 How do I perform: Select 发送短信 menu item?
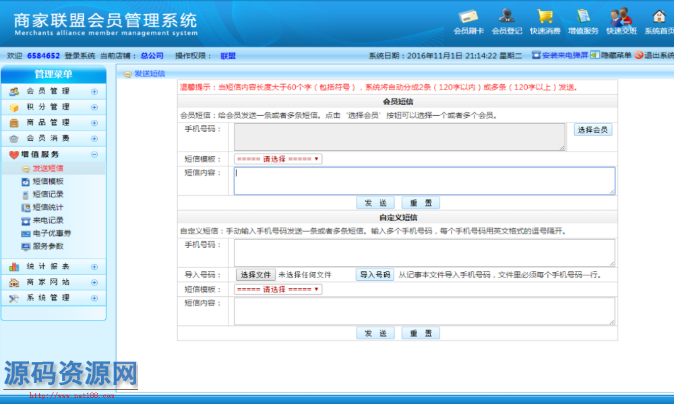click(48, 168)
